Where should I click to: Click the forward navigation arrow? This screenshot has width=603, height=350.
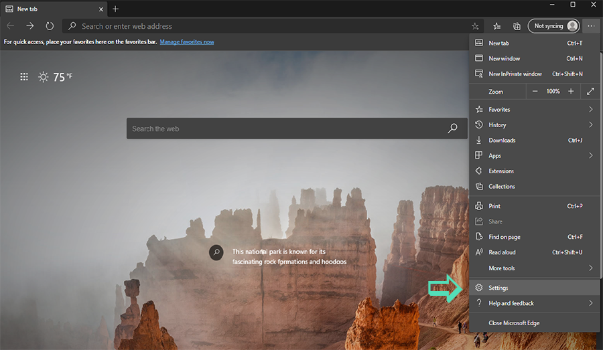tap(30, 26)
